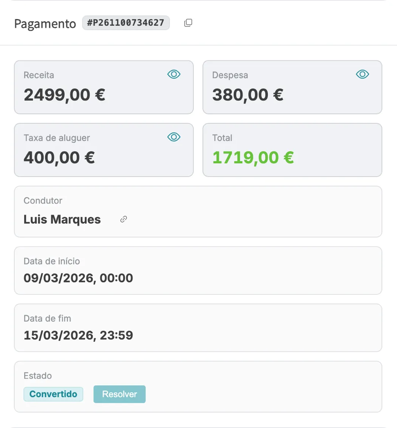Select the #P261100734627 payment ID badge
397x428 pixels.
126,23
